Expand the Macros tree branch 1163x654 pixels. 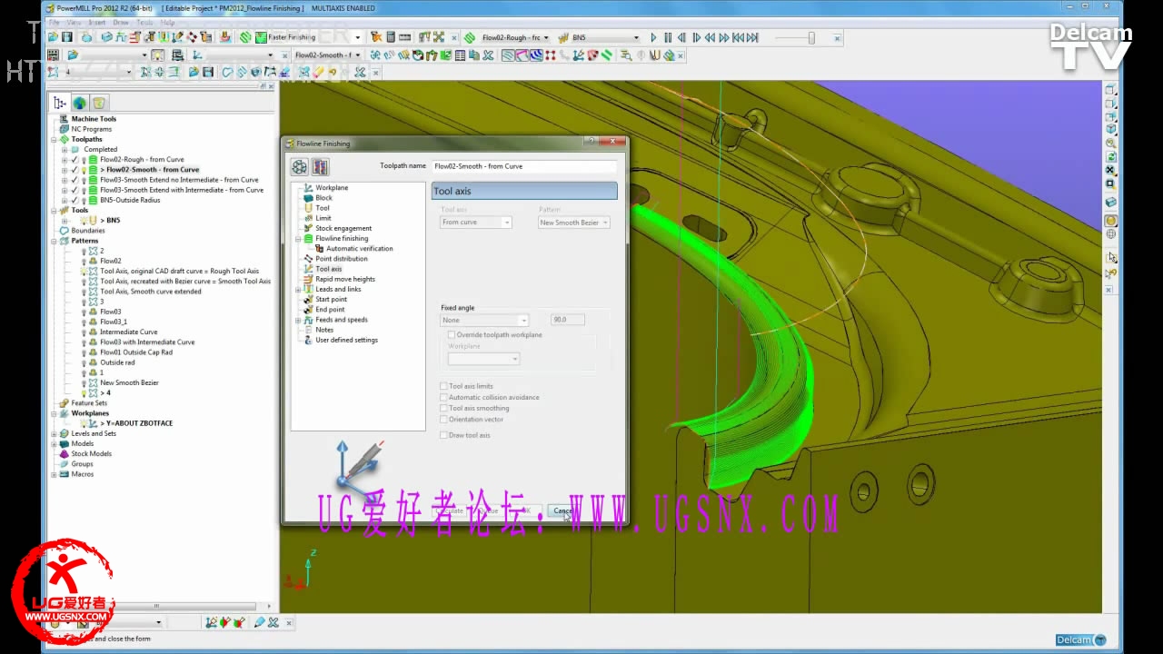coord(54,474)
